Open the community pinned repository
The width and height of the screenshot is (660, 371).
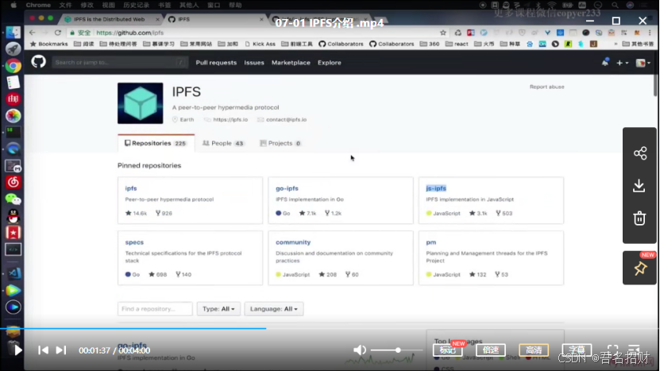pos(293,242)
